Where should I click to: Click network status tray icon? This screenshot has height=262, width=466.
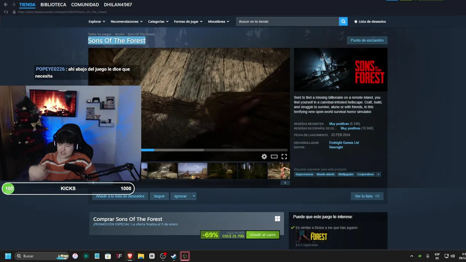pyautogui.click(x=447, y=256)
